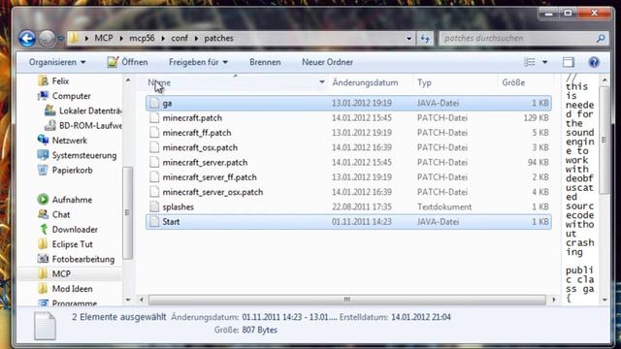Click the horizontal scrollbar thumb in file list
The image size is (621, 349).
[x=347, y=300]
